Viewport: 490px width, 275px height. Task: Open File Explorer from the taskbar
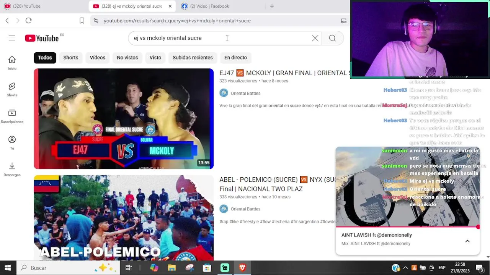[x=171, y=268]
